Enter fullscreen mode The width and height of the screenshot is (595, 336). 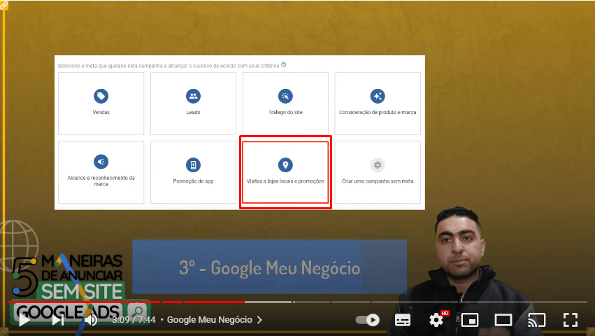point(570,320)
